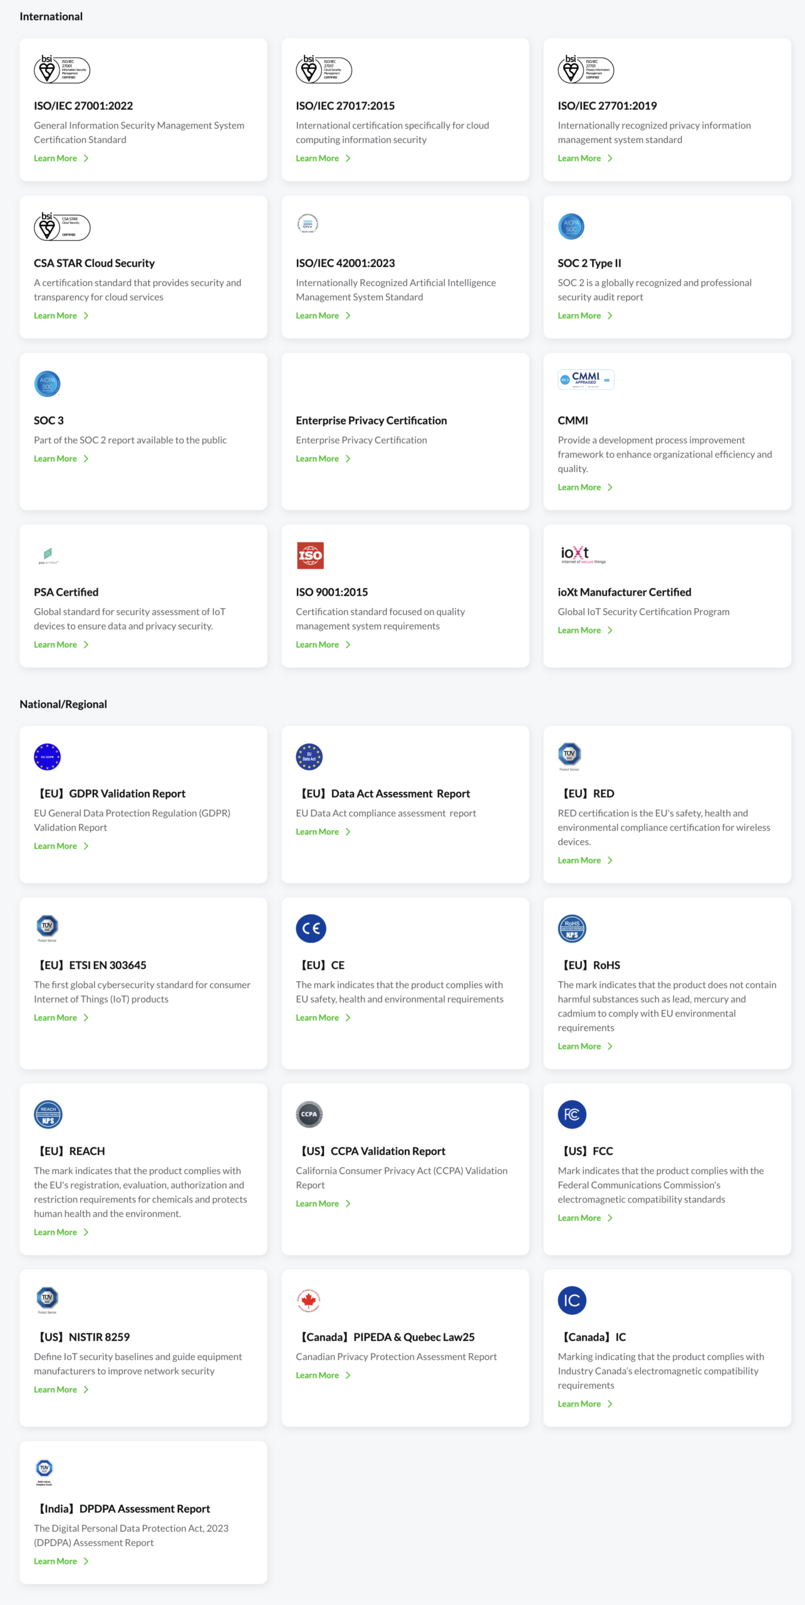The image size is (805, 1605).
Task: Click Learn More for Enterprise Privacy Certification
Action: tap(317, 459)
